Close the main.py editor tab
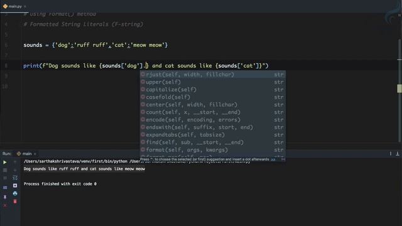The width and height of the screenshot is (402, 226). pos(25,6)
